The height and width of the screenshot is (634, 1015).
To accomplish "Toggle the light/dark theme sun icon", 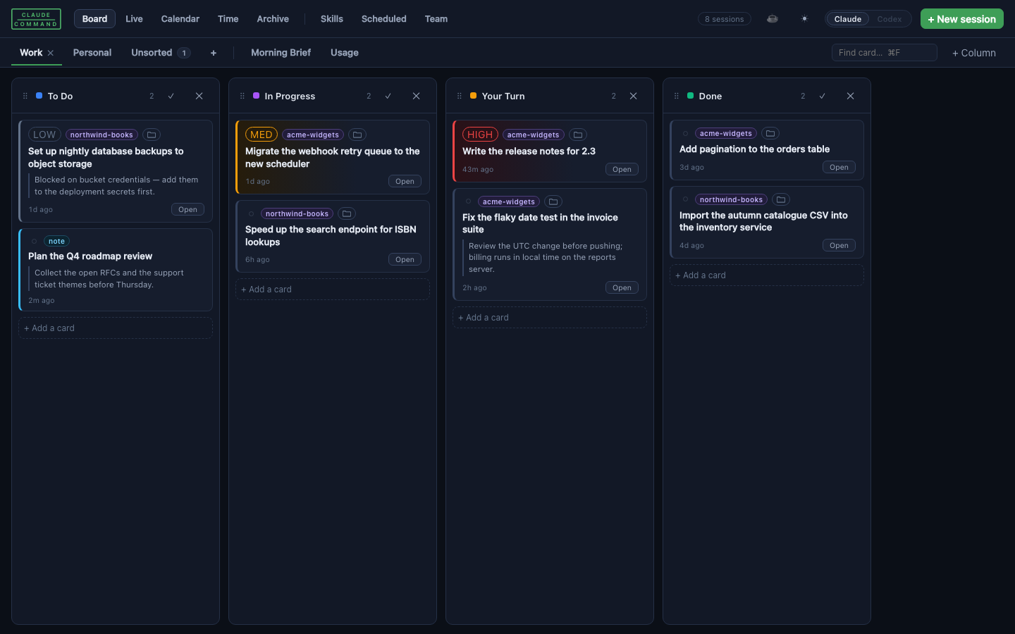I will (x=804, y=19).
